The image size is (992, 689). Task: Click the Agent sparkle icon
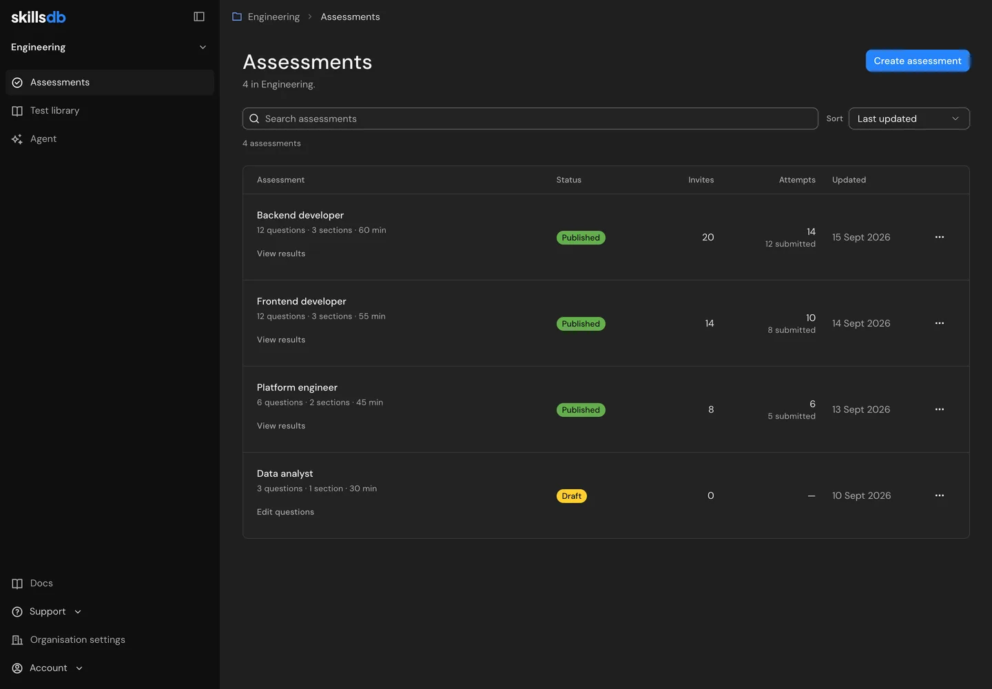pos(17,139)
